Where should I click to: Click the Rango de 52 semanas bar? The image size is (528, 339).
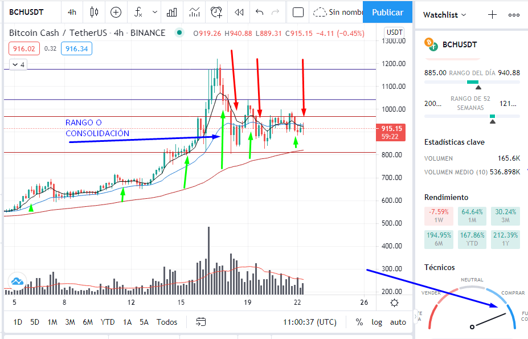coord(472,116)
